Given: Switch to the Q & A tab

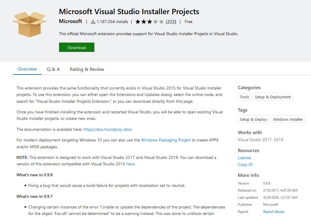Looking at the screenshot, I should [53, 69].
